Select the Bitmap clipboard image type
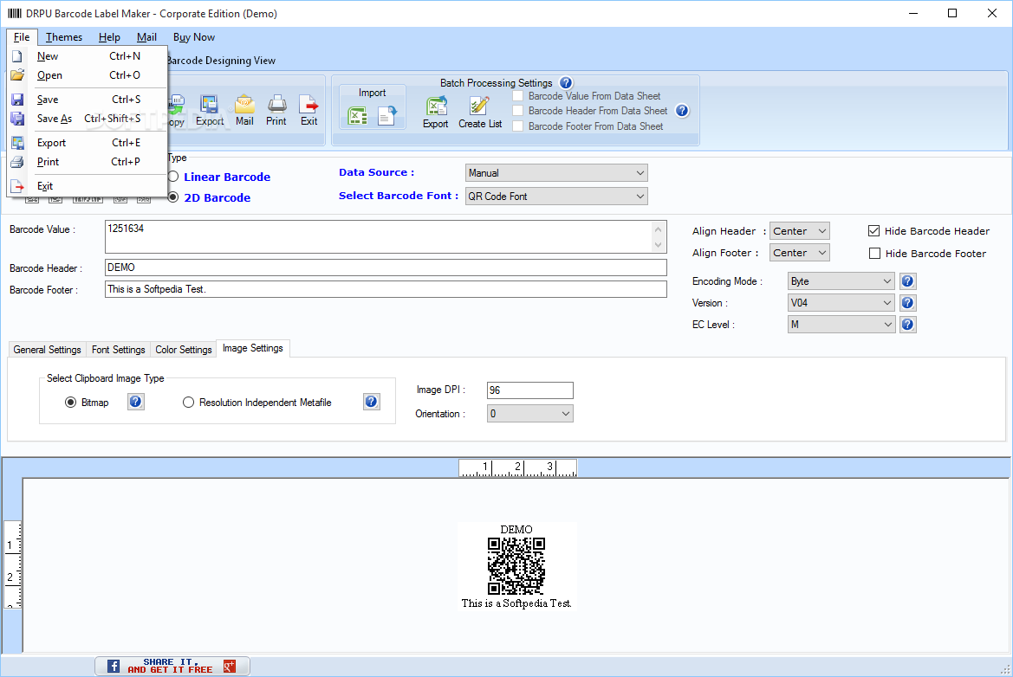 click(70, 403)
